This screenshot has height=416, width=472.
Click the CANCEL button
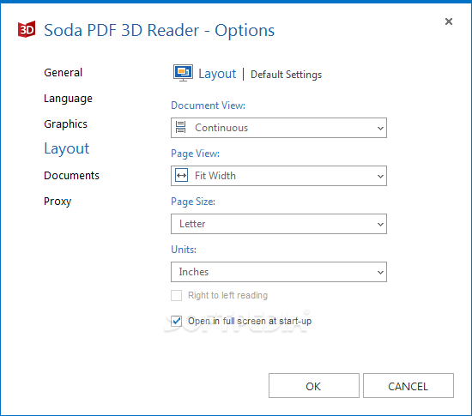(x=408, y=386)
